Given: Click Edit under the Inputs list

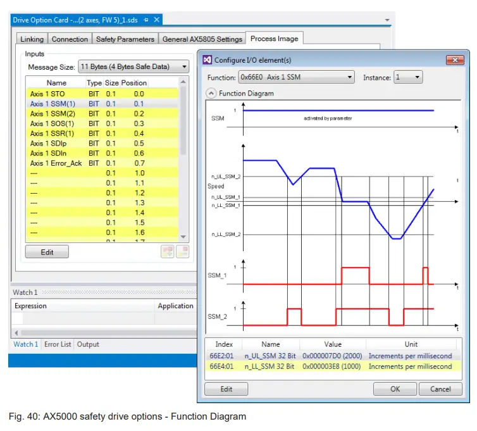Looking at the screenshot, I should (47, 252).
